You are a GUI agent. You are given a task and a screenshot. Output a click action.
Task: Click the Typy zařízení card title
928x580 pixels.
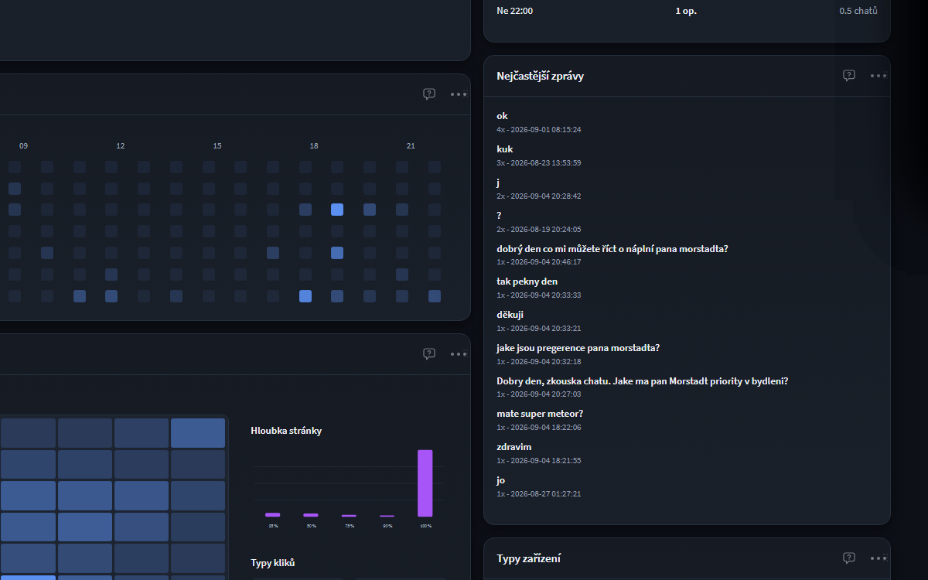tap(529, 558)
